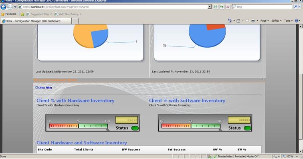Click the Show Filter expand icon

[36, 88]
